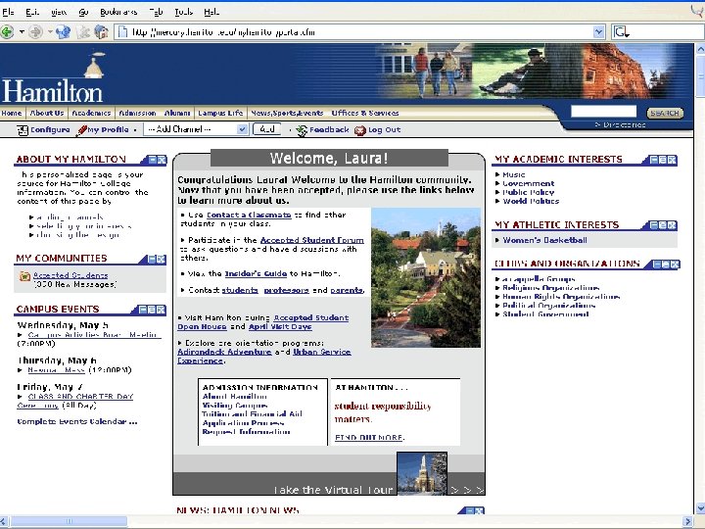Open the Complete Events Calendar link

pos(77,421)
